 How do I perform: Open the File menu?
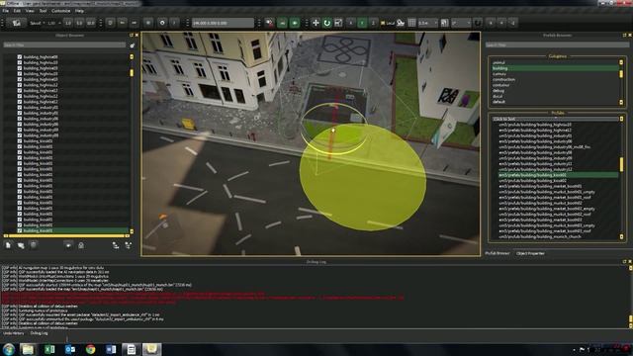(x=5, y=11)
